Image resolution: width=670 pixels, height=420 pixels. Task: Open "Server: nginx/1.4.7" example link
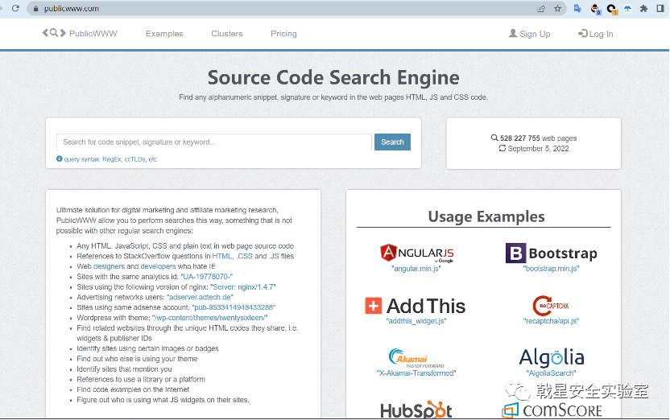pyautogui.click(x=242, y=286)
